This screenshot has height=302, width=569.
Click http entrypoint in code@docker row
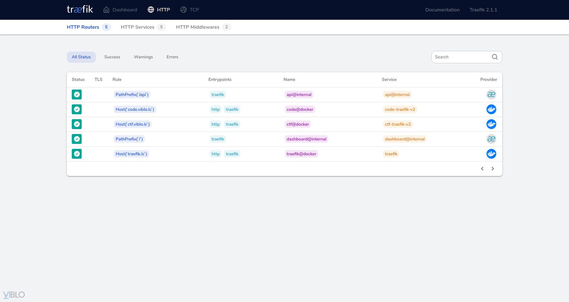pyautogui.click(x=216, y=110)
